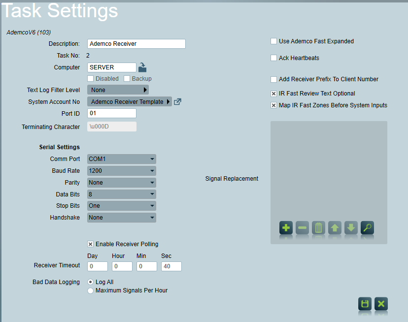The width and height of the screenshot is (408, 322).
Task: Open Text Log Filter Level dropdown
Action: [x=118, y=90]
